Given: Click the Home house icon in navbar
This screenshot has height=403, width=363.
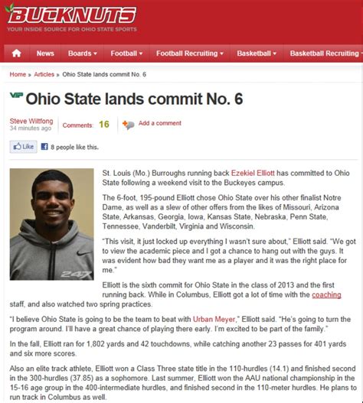Looking at the screenshot, I should coord(17,54).
